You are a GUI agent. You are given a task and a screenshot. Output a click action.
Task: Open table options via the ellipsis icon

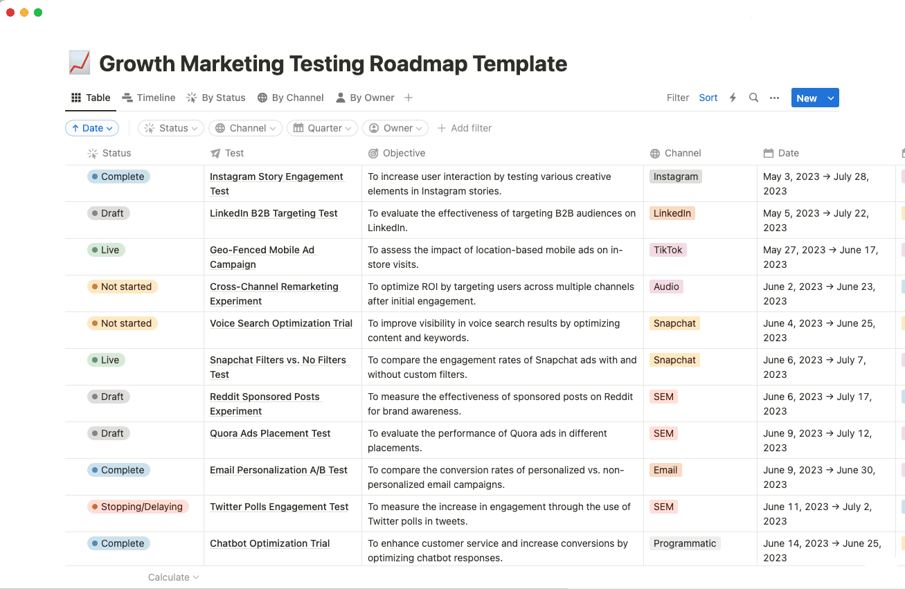[x=774, y=98]
